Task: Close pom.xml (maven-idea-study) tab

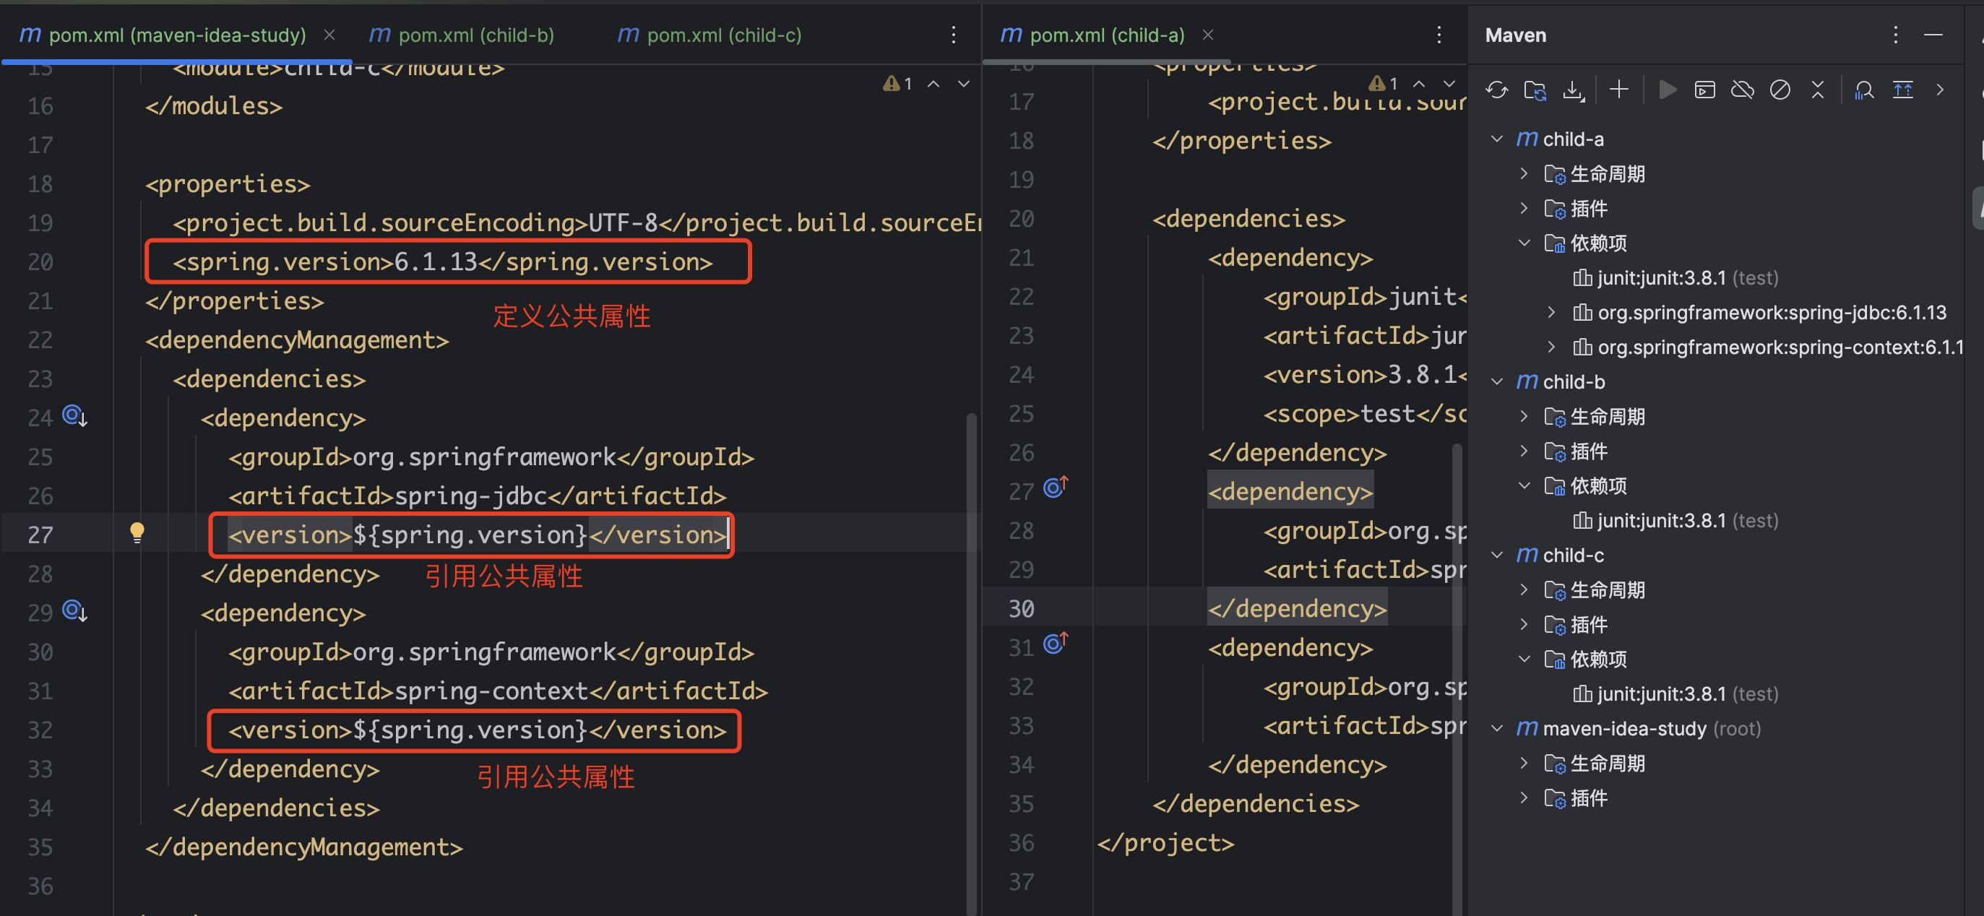Action: 329,35
